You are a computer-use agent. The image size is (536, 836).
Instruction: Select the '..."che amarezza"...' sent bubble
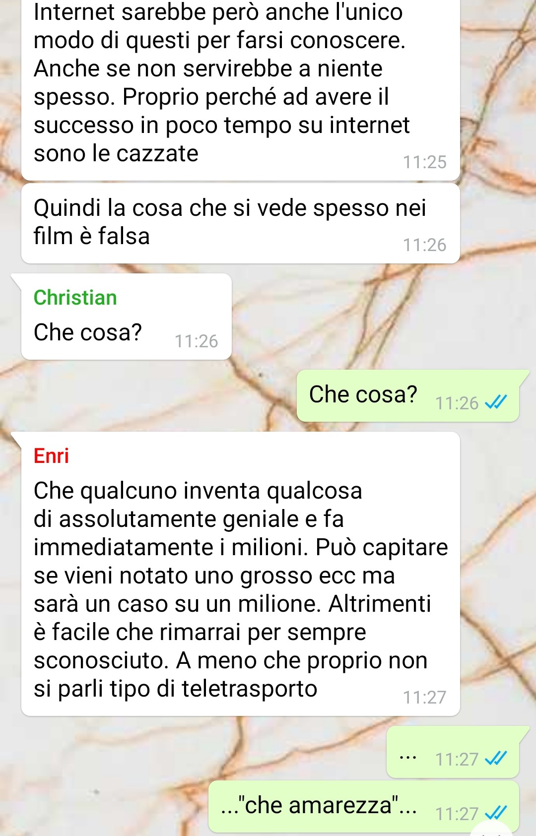[x=364, y=807]
